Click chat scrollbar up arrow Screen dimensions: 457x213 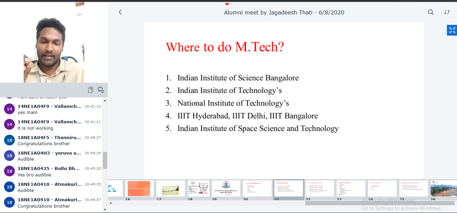click(x=105, y=100)
